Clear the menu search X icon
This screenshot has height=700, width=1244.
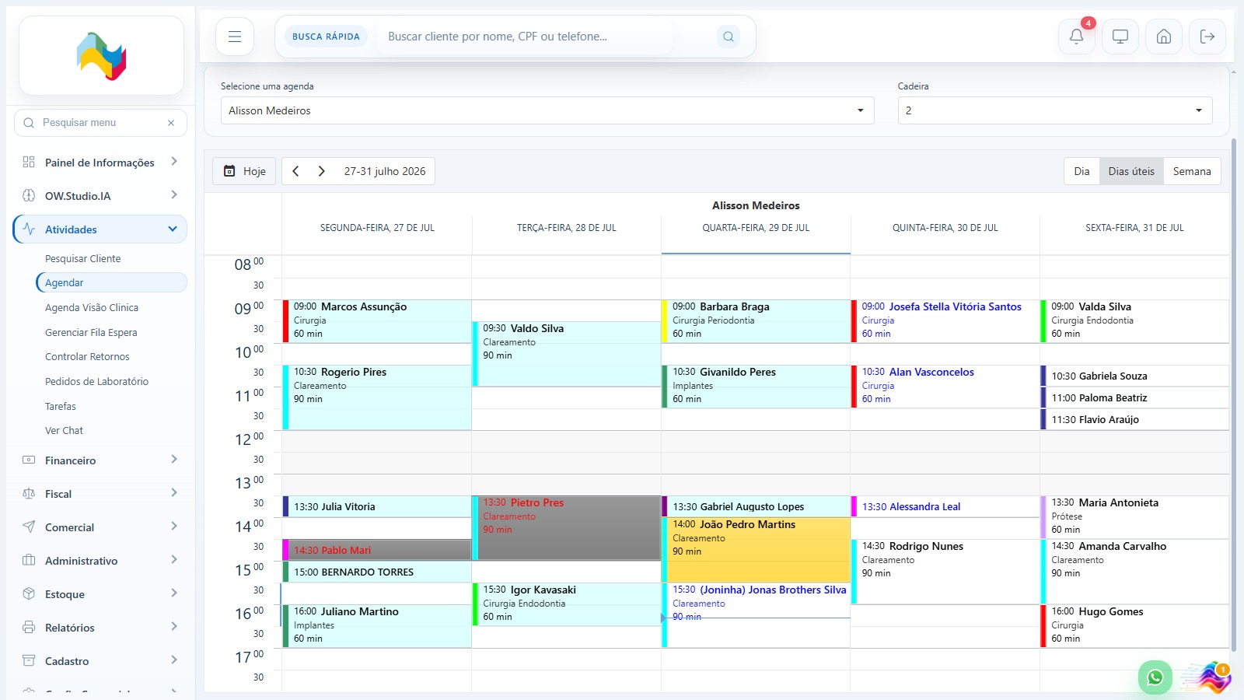point(171,123)
